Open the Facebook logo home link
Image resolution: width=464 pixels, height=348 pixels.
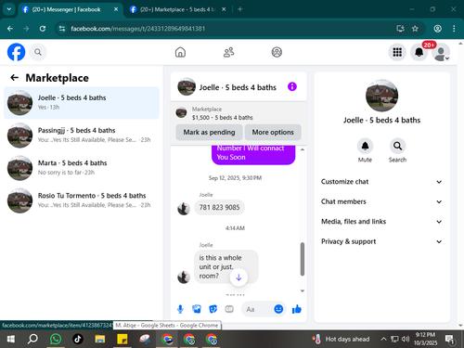click(16, 52)
